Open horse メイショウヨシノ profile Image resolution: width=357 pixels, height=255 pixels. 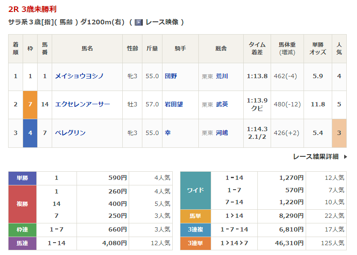point(79,76)
